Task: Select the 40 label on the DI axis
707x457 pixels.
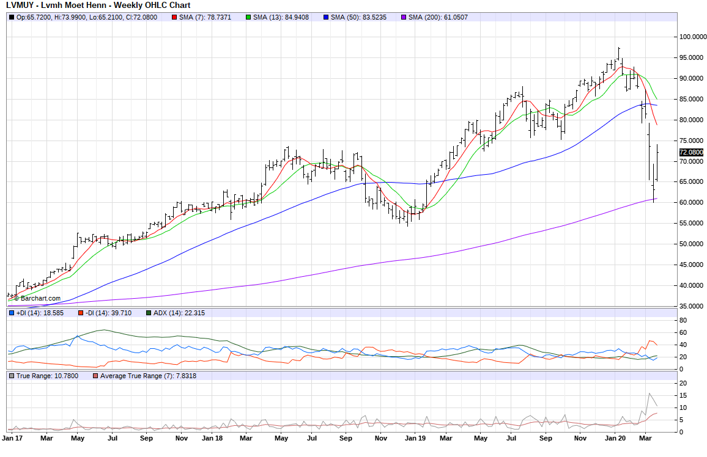Action: pos(683,345)
